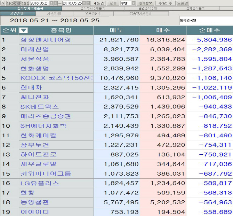Open the 한화케미칼 stock link

tap(39, 136)
